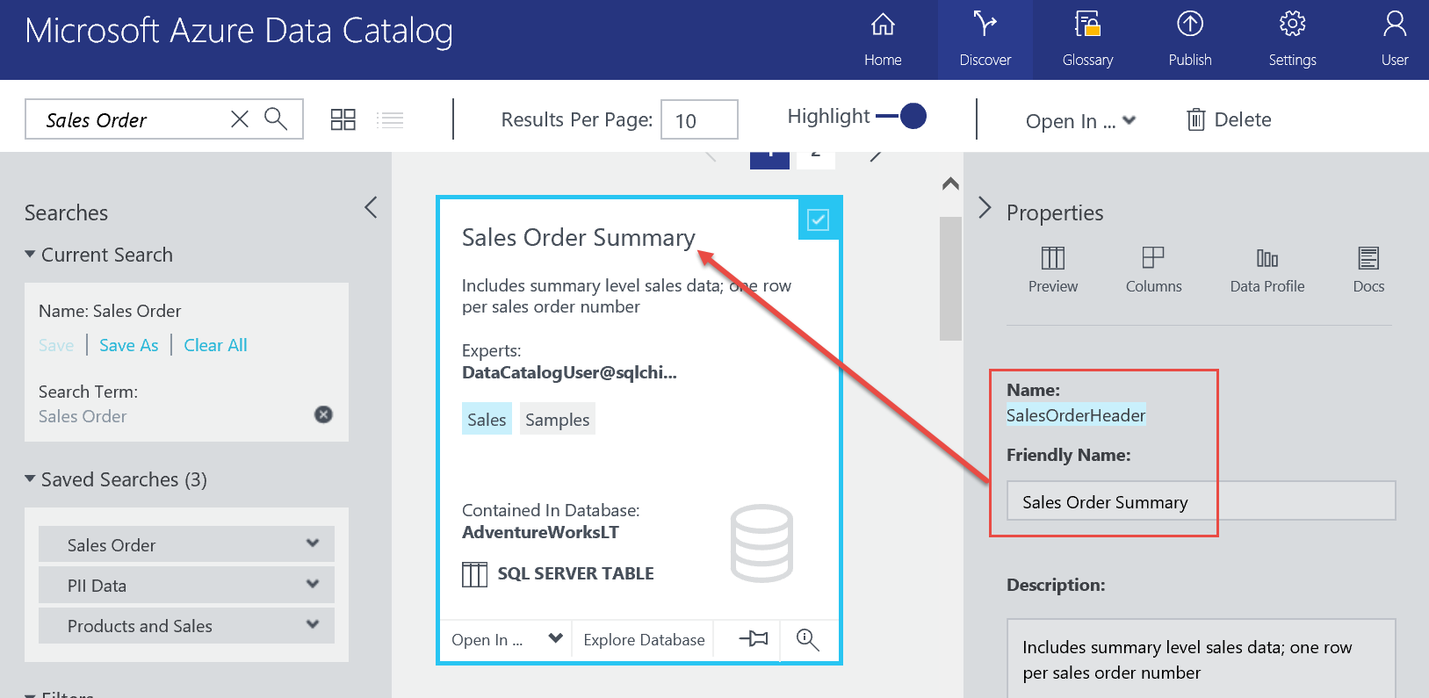Open the Discover section
The width and height of the screenshot is (1429, 698).
click(x=985, y=40)
